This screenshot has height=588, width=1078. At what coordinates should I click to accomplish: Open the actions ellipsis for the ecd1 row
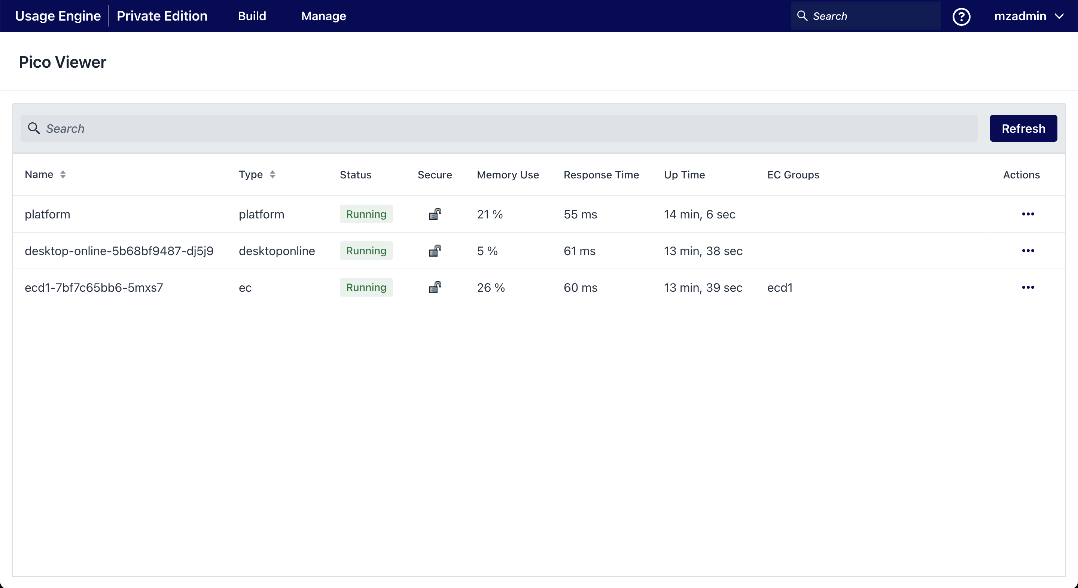tap(1028, 287)
